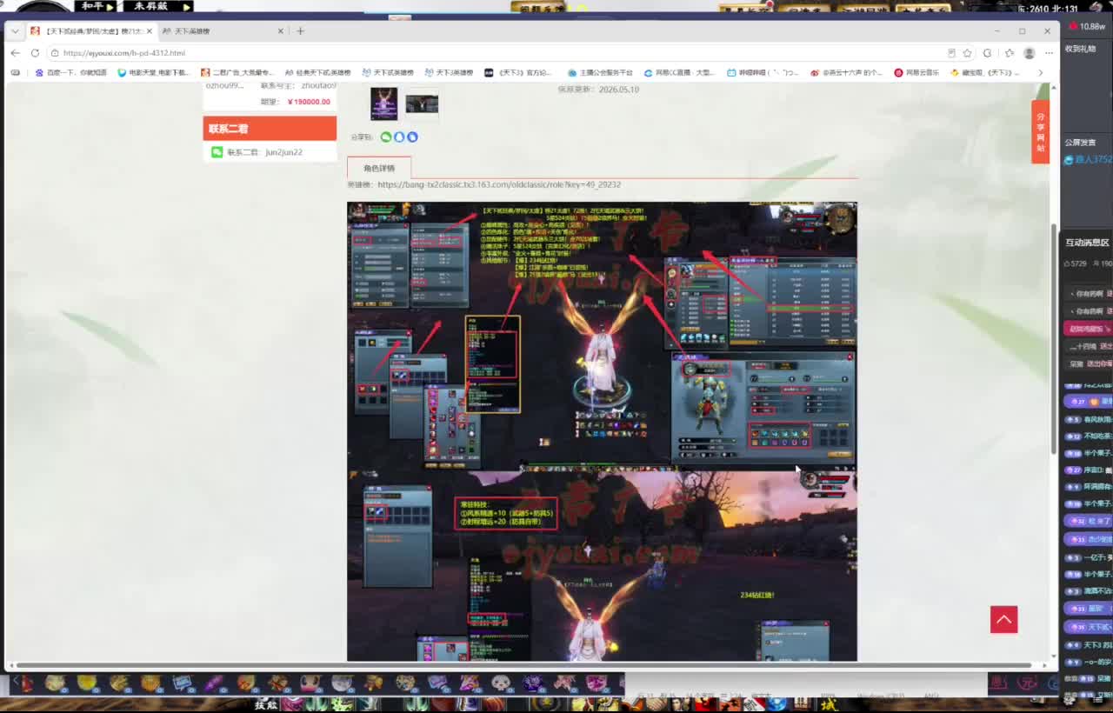1113x713 pixels.
Task: Select the 角色详情 tab
Action: click(x=379, y=168)
